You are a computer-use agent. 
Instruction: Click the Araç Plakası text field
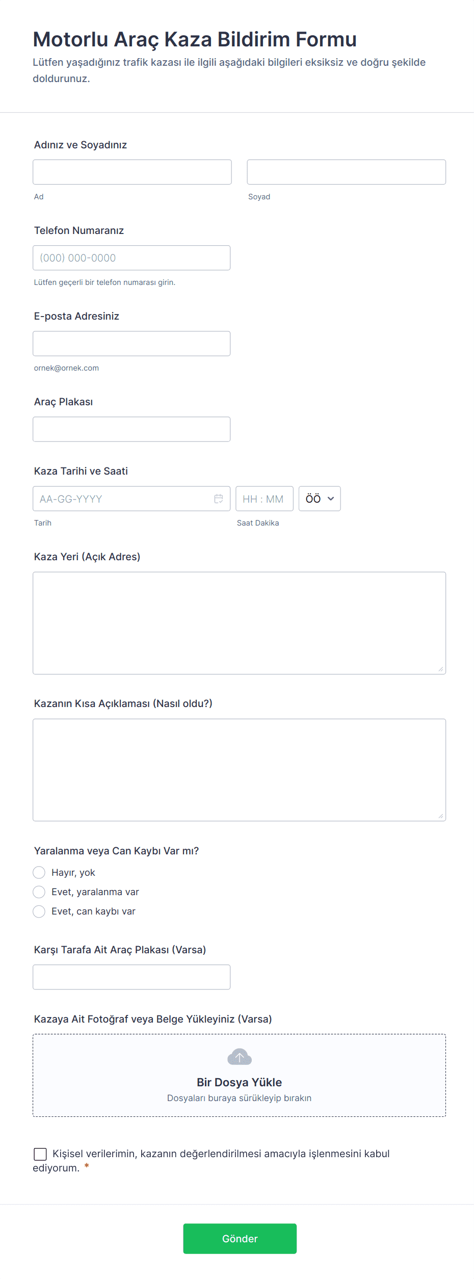click(x=131, y=429)
